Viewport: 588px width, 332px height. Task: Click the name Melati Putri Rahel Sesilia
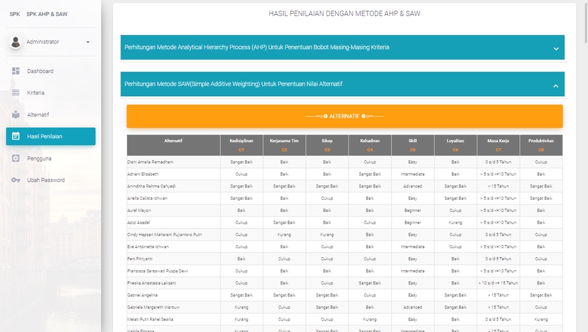coord(150,319)
